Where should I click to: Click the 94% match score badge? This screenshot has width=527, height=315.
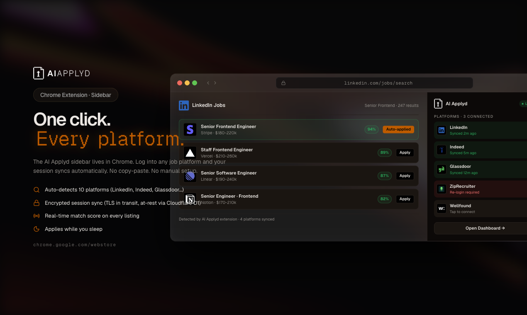(x=371, y=129)
